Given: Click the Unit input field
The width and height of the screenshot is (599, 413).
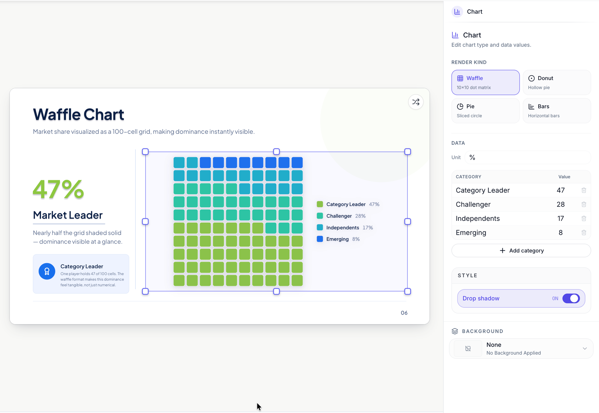Looking at the screenshot, I should point(527,157).
